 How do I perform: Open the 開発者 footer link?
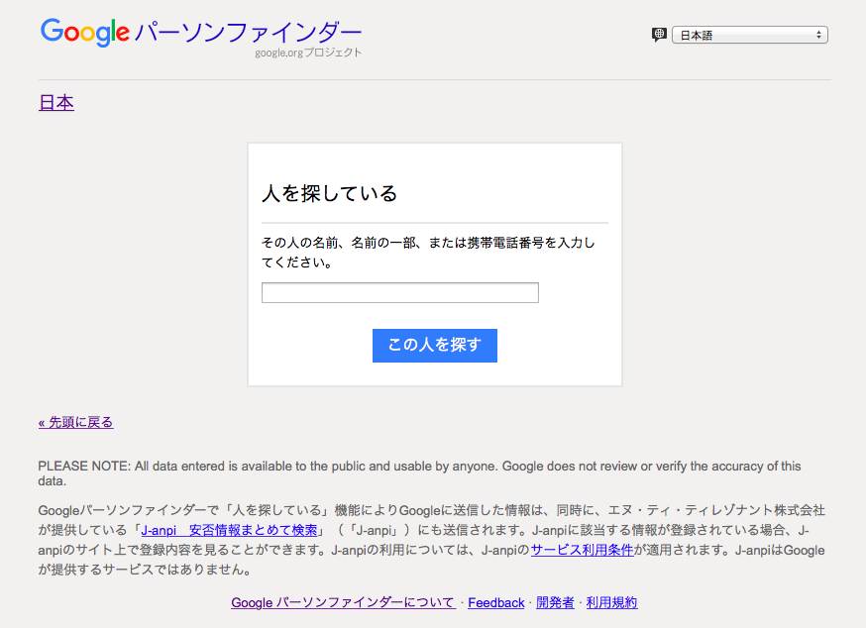tap(555, 602)
